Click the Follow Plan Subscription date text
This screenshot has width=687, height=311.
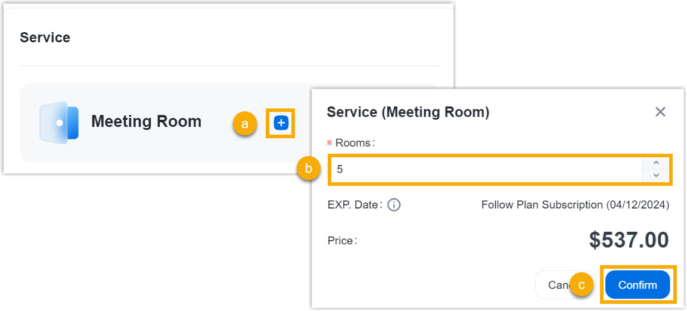(x=575, y=205)
